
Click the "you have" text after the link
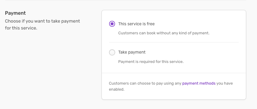point(224,83)
